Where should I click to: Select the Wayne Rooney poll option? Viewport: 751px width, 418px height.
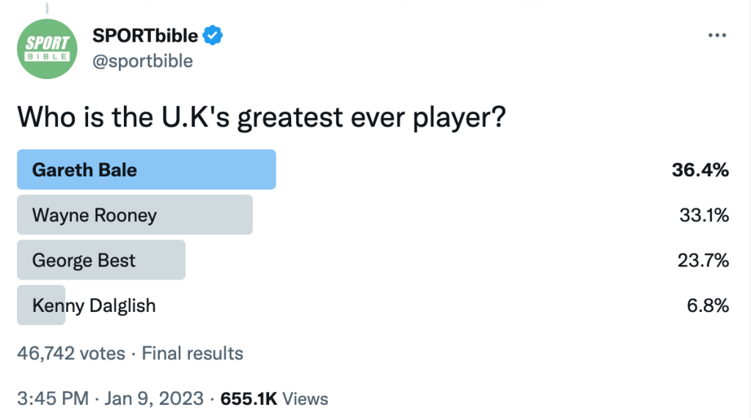134,215
